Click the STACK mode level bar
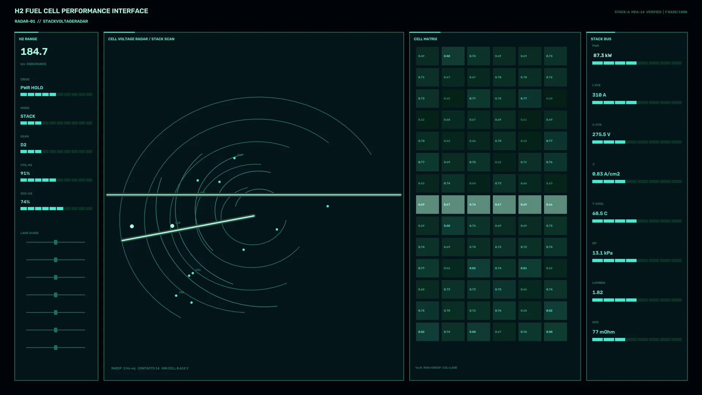702x395 pixels. pos(56,123)
